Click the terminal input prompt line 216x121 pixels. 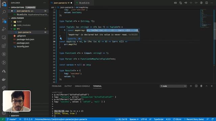55,116
